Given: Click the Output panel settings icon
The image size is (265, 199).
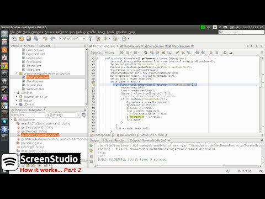Looking at the screenshot, I should (x=91, y=161).
